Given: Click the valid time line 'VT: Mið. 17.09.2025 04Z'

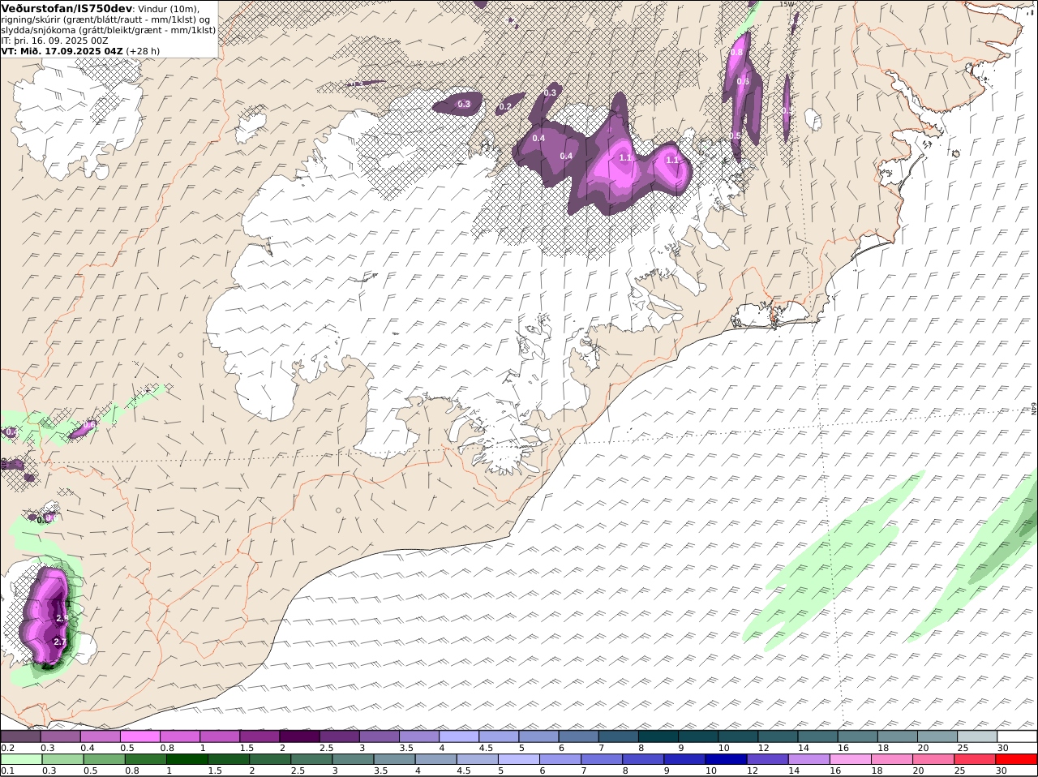Looking at the screenshot, I should [x=62, y=50].
